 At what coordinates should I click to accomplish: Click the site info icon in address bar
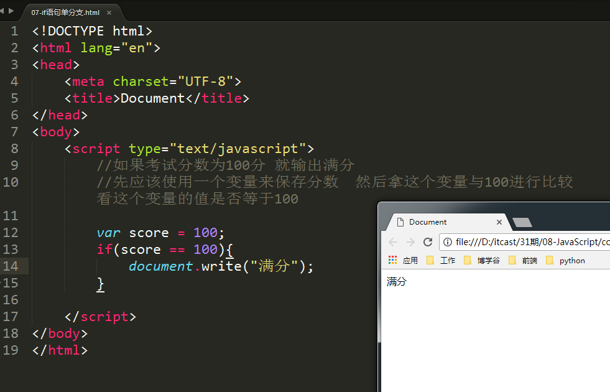(448, 242)
